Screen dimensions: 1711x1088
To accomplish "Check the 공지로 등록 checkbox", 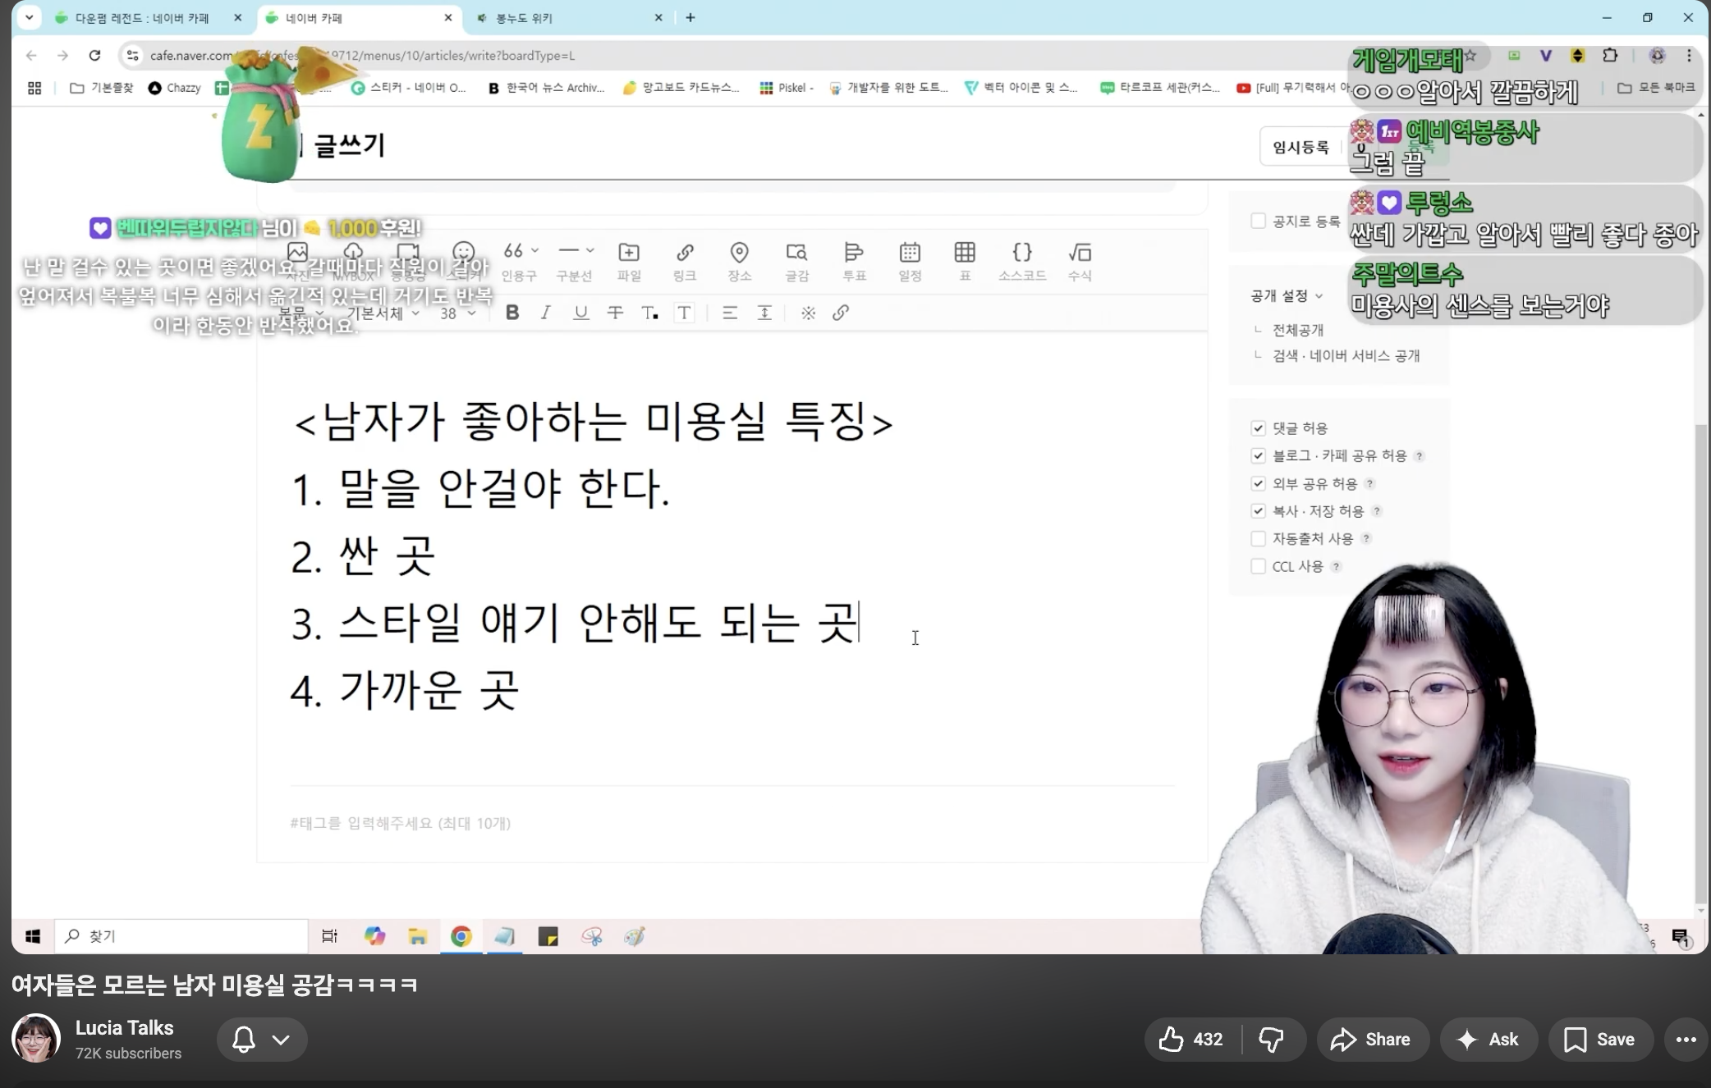I will [x=1258, y=221].
